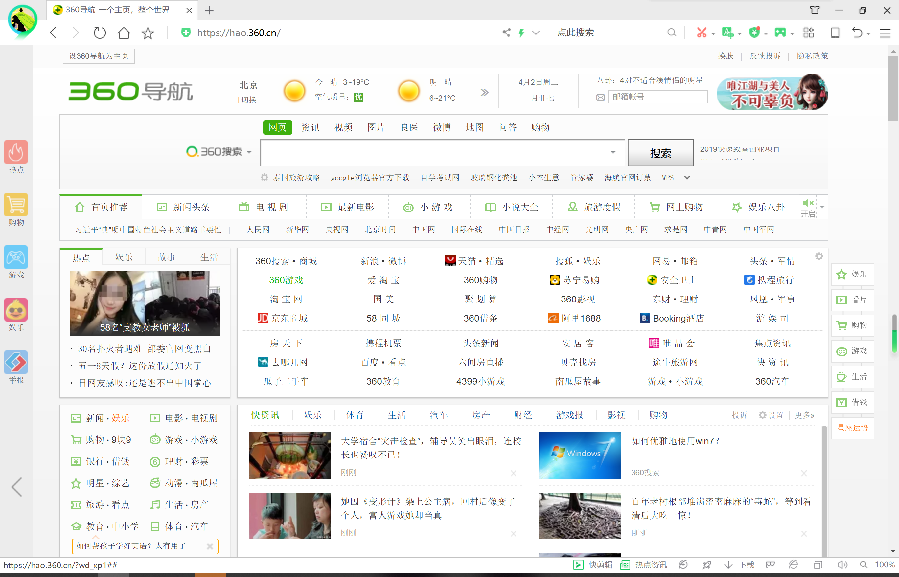Select the 图片 search tab
Viewport: 899px width, 577px height.
click(x=376, y=127)
